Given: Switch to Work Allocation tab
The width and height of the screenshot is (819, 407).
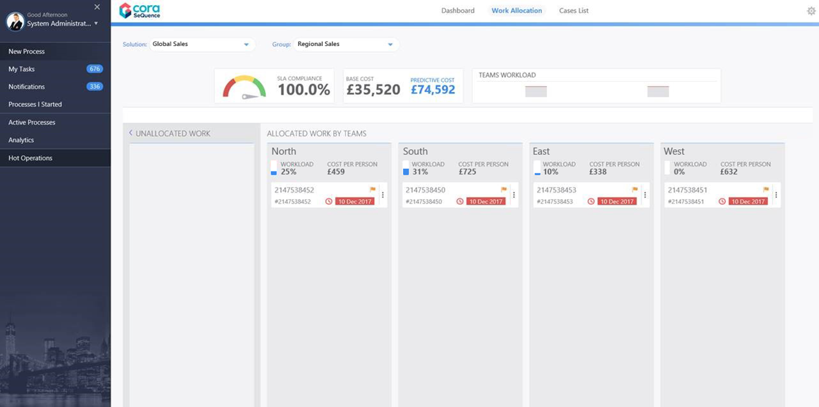Looking at the screenshot, I should [x=517, y=11].
